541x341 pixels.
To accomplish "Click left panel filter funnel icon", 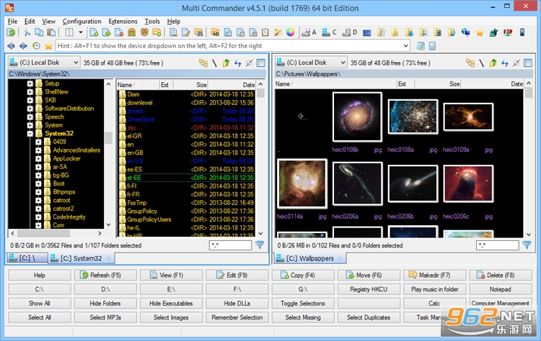I will click(260, 245).
